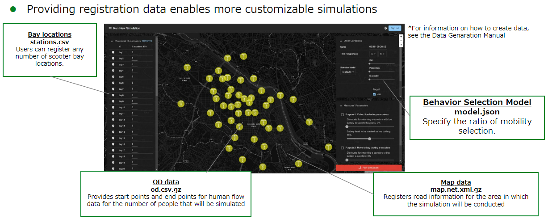Click the location pin icon for bay1
This screenshot has height=219, width=548.
[x=113, y=52]
